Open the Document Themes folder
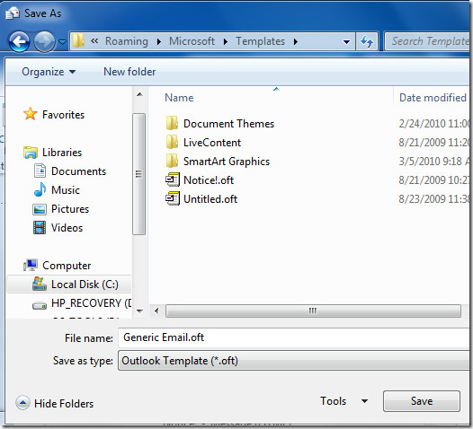Viewport: 473px width, 429px height. pyautogui.click(x=220, y=124)
